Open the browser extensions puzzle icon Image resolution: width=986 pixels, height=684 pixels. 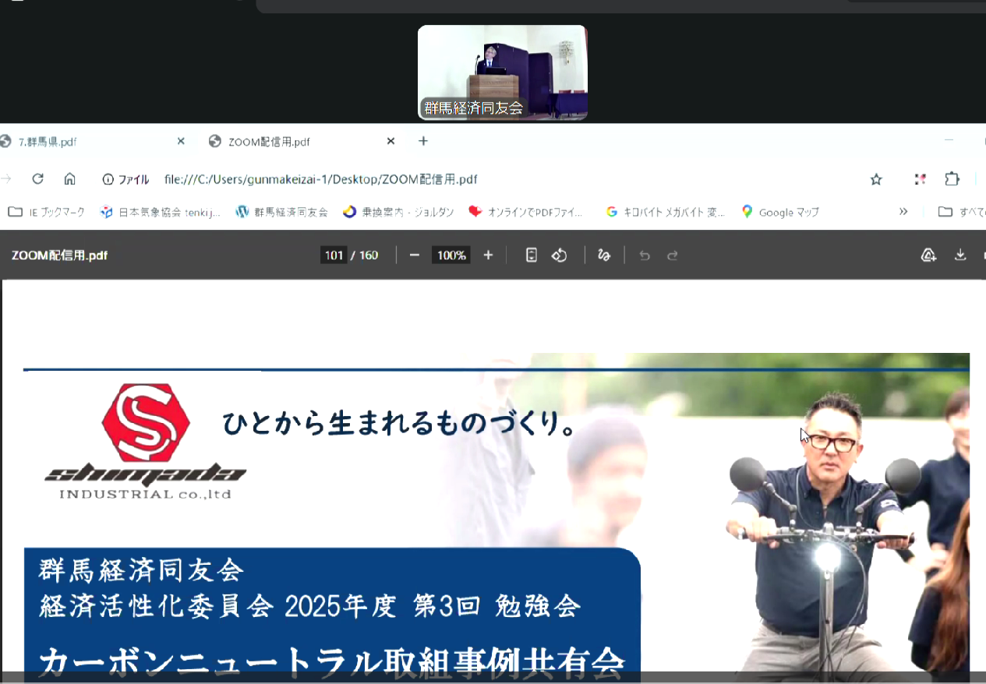[x=952, y=179]
